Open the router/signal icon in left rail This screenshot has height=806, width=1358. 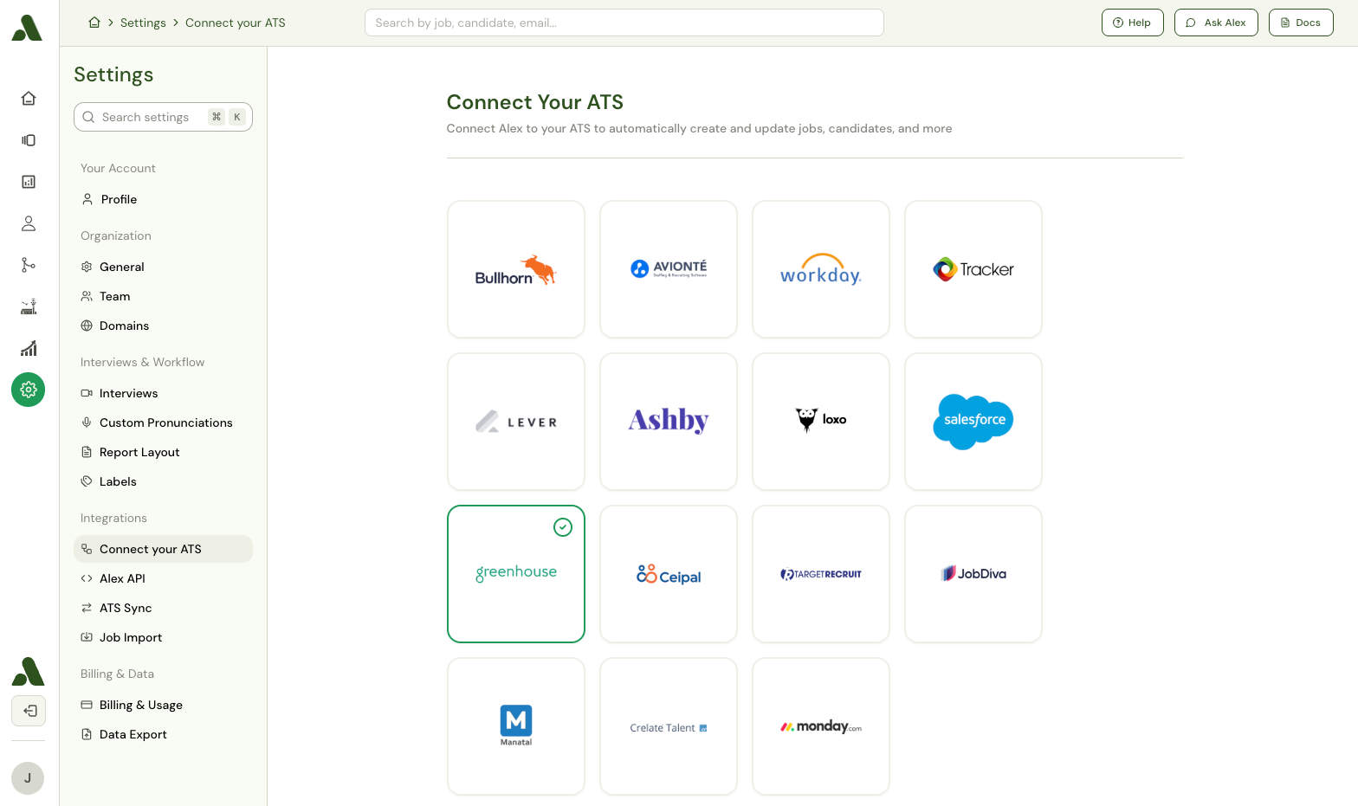[29, 306]
